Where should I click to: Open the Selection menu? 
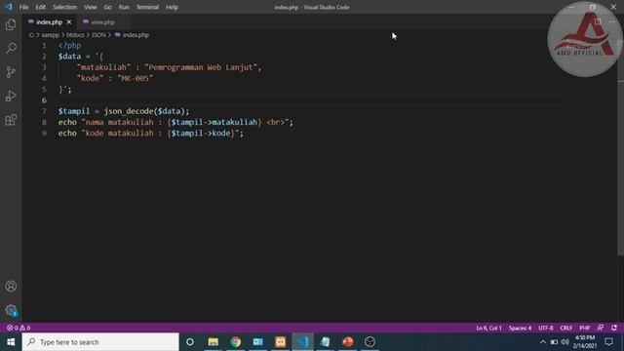[x=65, y=7]
